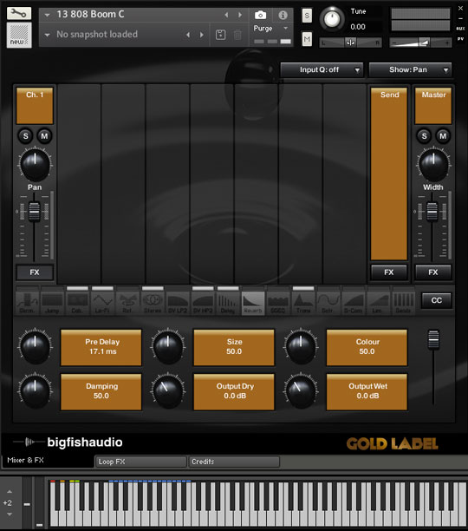Select the Reverb effect icon
Viewport: 468px width, 531px height.
pos(252,304)
